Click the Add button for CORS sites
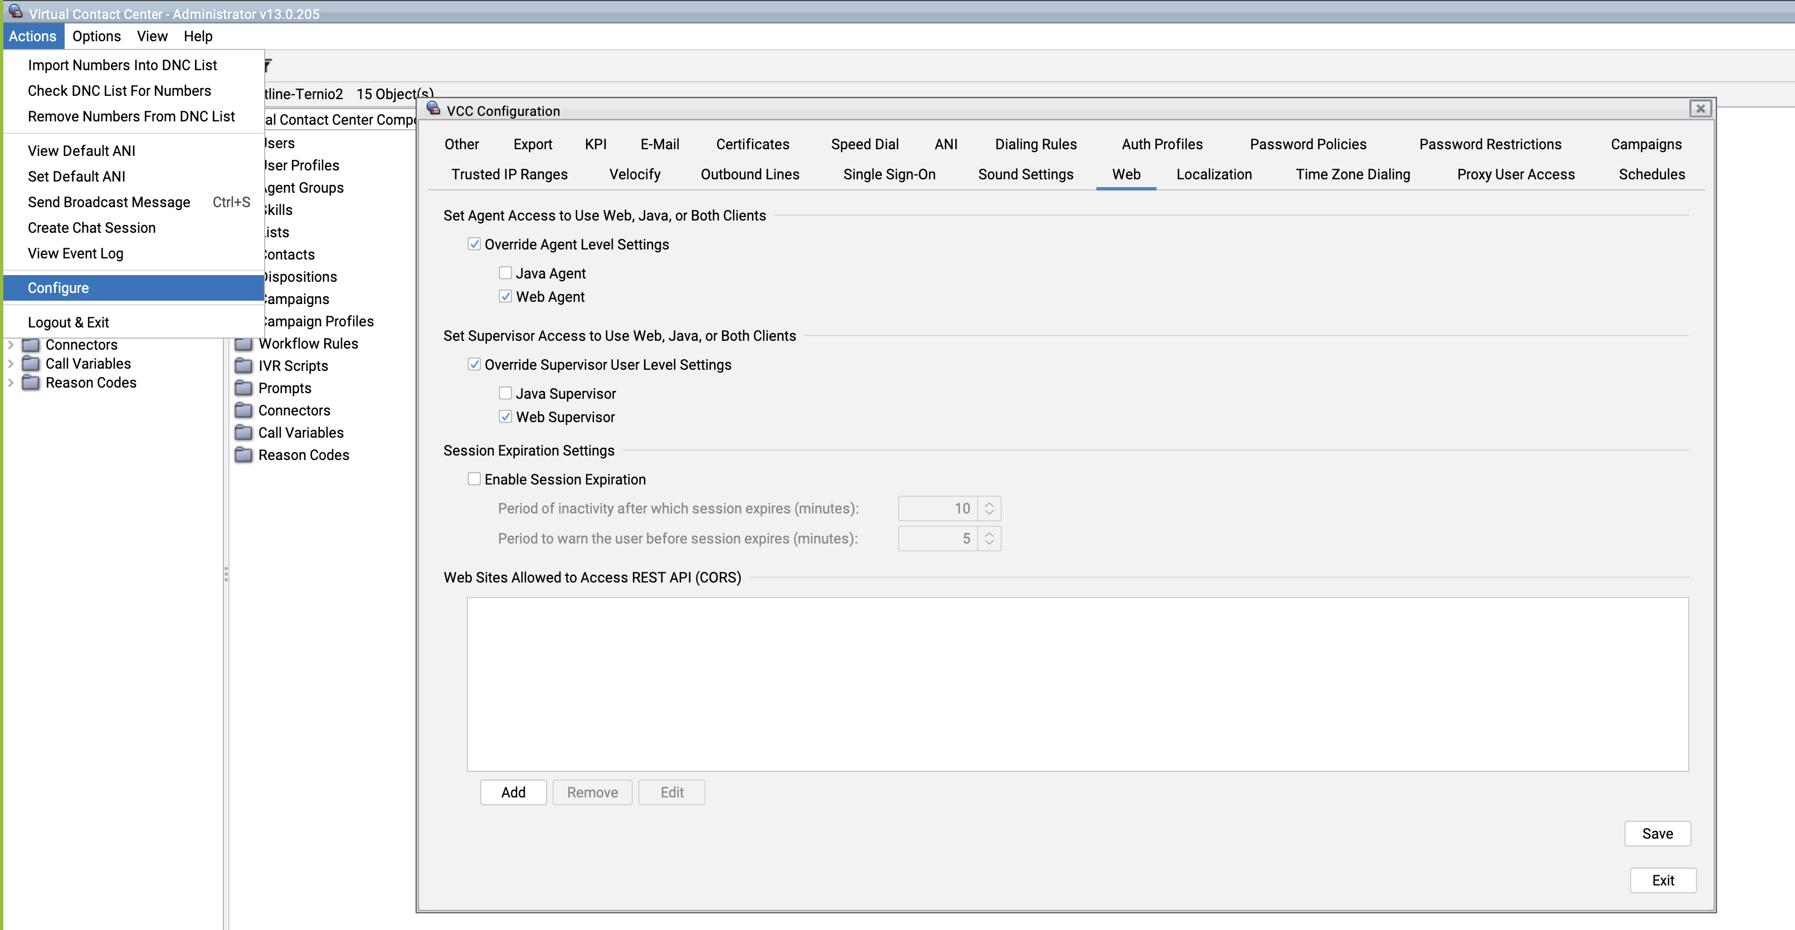 [x=513, y=792]
